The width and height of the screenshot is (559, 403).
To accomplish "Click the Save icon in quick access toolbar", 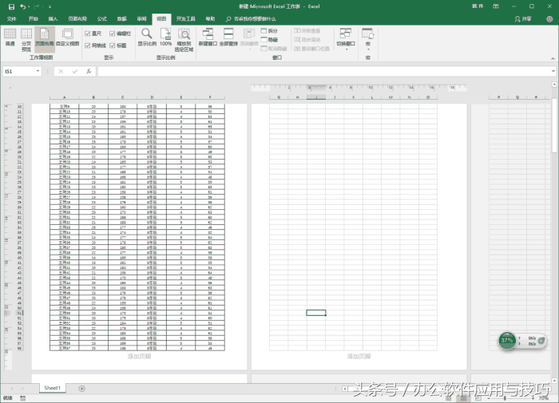I will [x=11, y=6].
